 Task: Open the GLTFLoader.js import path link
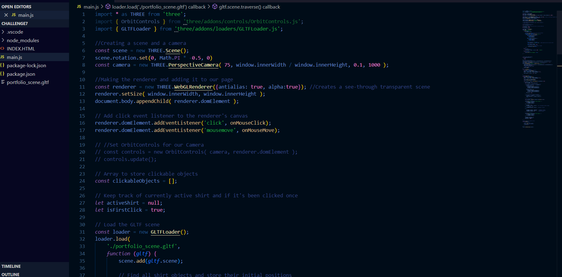pyautogui.click(x=228, y=29)
